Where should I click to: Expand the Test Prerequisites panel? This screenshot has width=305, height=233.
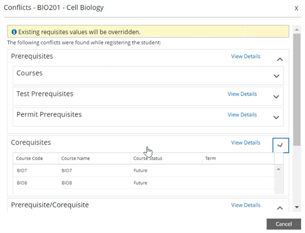point(277,97)
